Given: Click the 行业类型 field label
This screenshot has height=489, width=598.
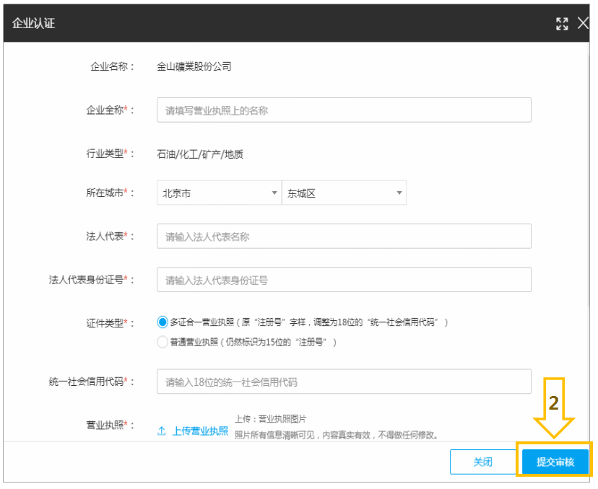Looking at the screenshot, I should click(110, 154).
